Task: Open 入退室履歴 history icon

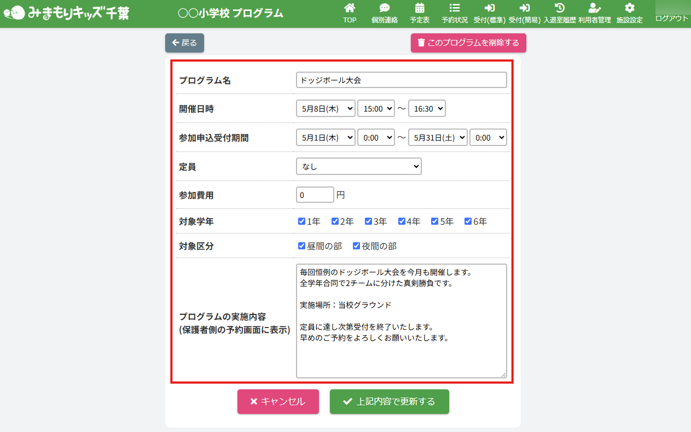Action: pos(559,8)
